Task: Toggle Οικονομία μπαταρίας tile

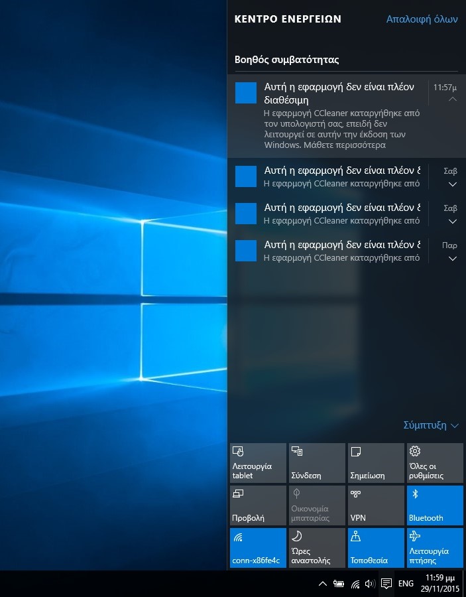Action: tap(317, 505)
